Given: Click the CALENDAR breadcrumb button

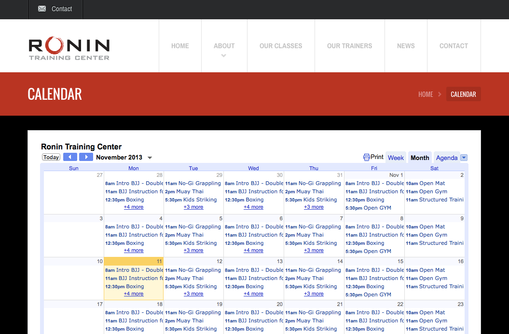Looking at the screenshot, I should (463, 94).
